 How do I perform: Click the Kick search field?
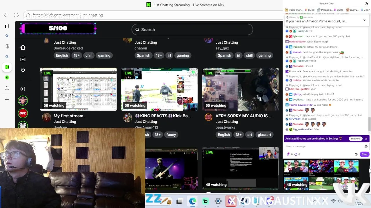click(192, 29)
